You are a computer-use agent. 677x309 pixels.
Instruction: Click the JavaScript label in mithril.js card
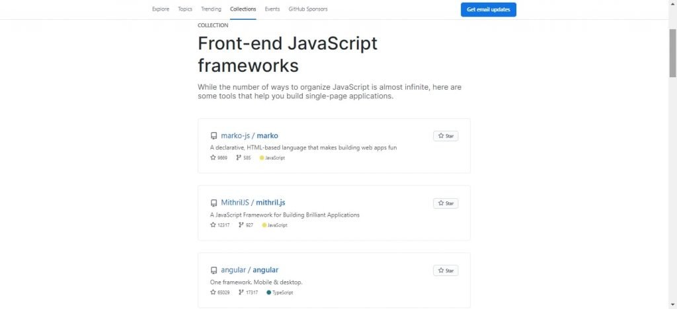click(x=278, y=225)
